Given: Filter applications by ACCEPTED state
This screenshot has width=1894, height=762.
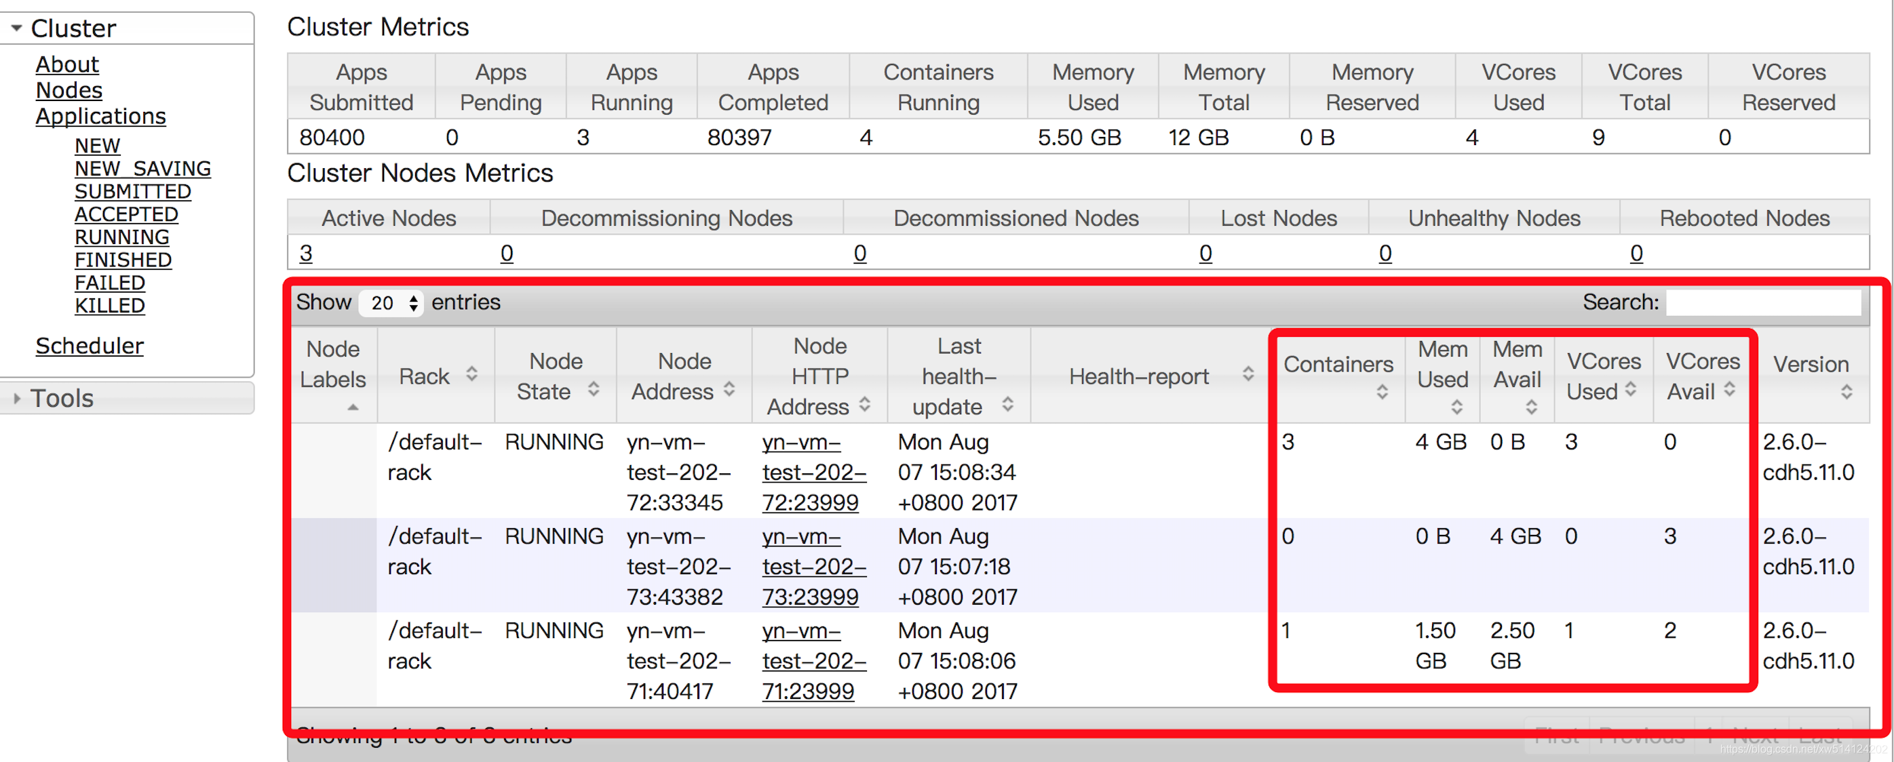Looking at the screenshot, I should pyautogui.click(x=126, y=214).
